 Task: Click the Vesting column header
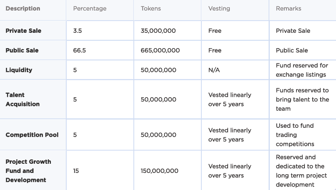pyautogui.click(x=219, y=9)
